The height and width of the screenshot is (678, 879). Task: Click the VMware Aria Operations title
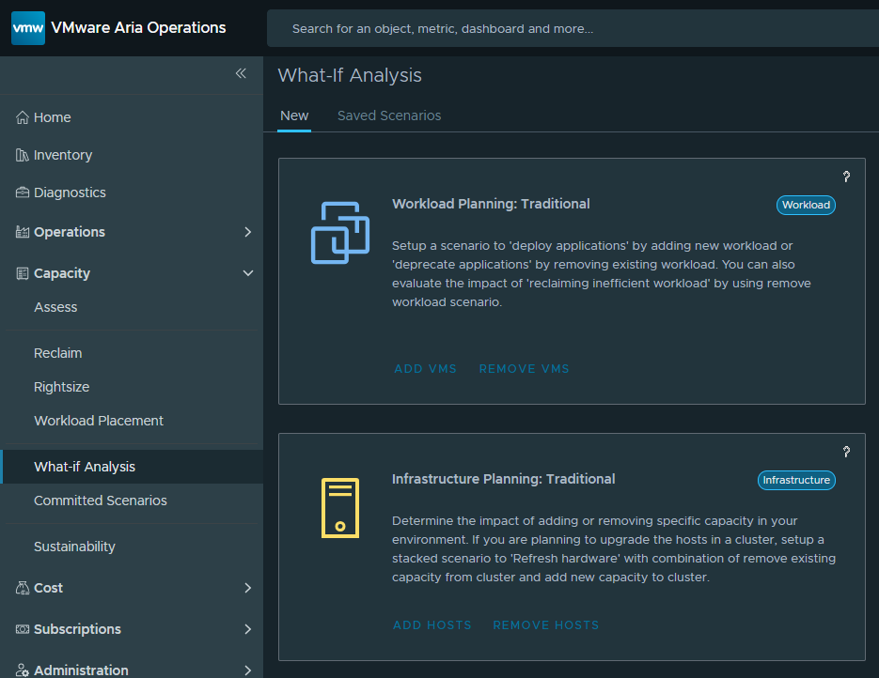[x=138, y=28]
